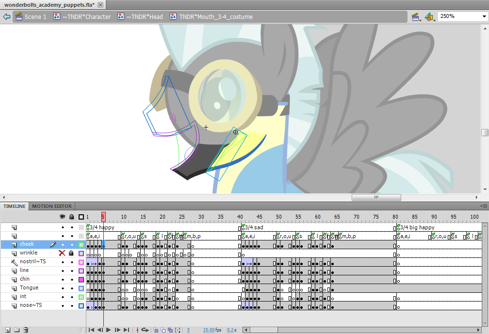Click the '3/4 big happy' frame label
This screenshot has height=334, width=489.
[x=417, y=227]
